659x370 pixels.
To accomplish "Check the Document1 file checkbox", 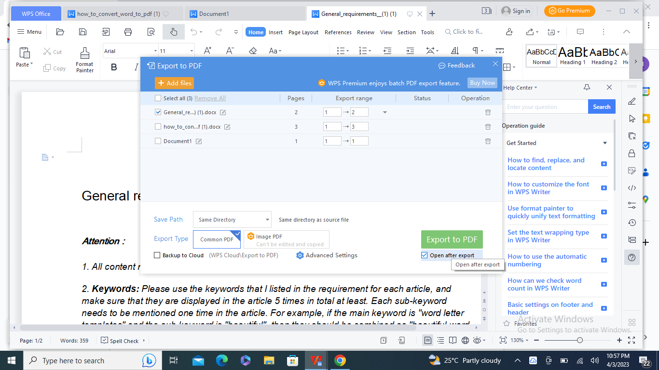I will 158,141.
